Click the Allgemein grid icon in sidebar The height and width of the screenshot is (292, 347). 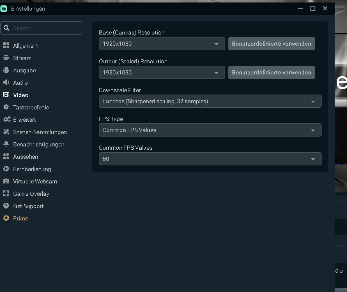point(6,46)
